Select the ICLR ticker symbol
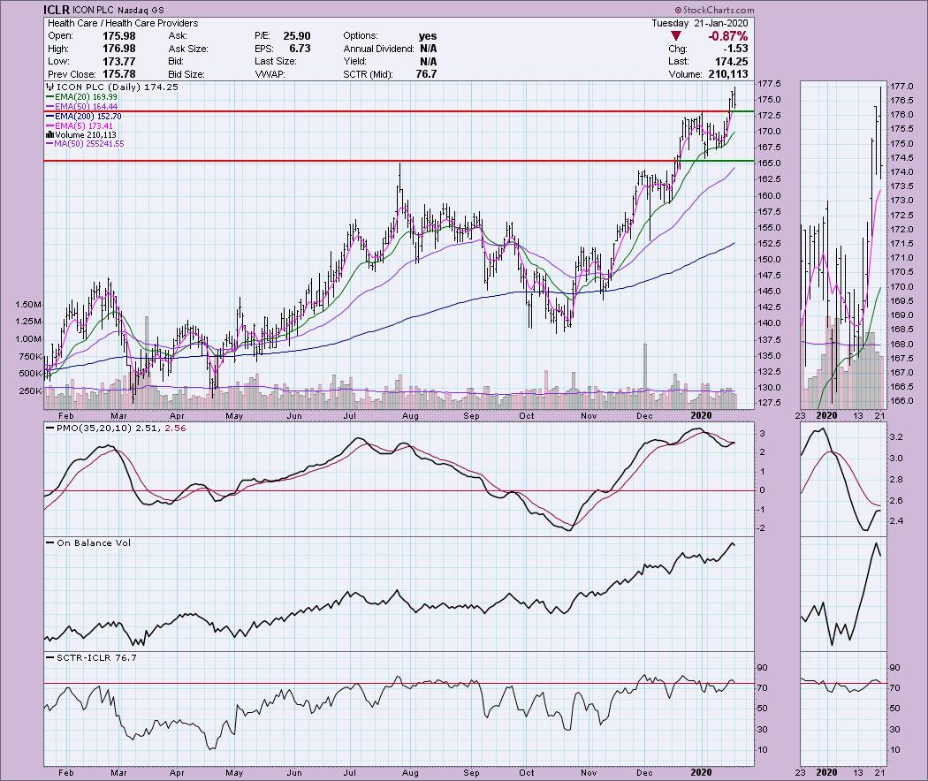928x781 pixels. click(57, 10)
